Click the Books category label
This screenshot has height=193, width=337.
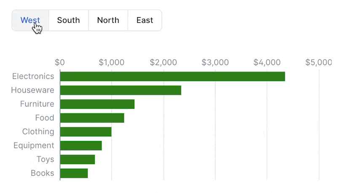pos(43,173)
